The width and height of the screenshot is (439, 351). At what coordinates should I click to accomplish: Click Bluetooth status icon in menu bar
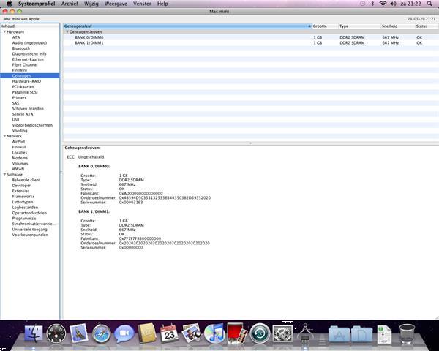(372, 4)
